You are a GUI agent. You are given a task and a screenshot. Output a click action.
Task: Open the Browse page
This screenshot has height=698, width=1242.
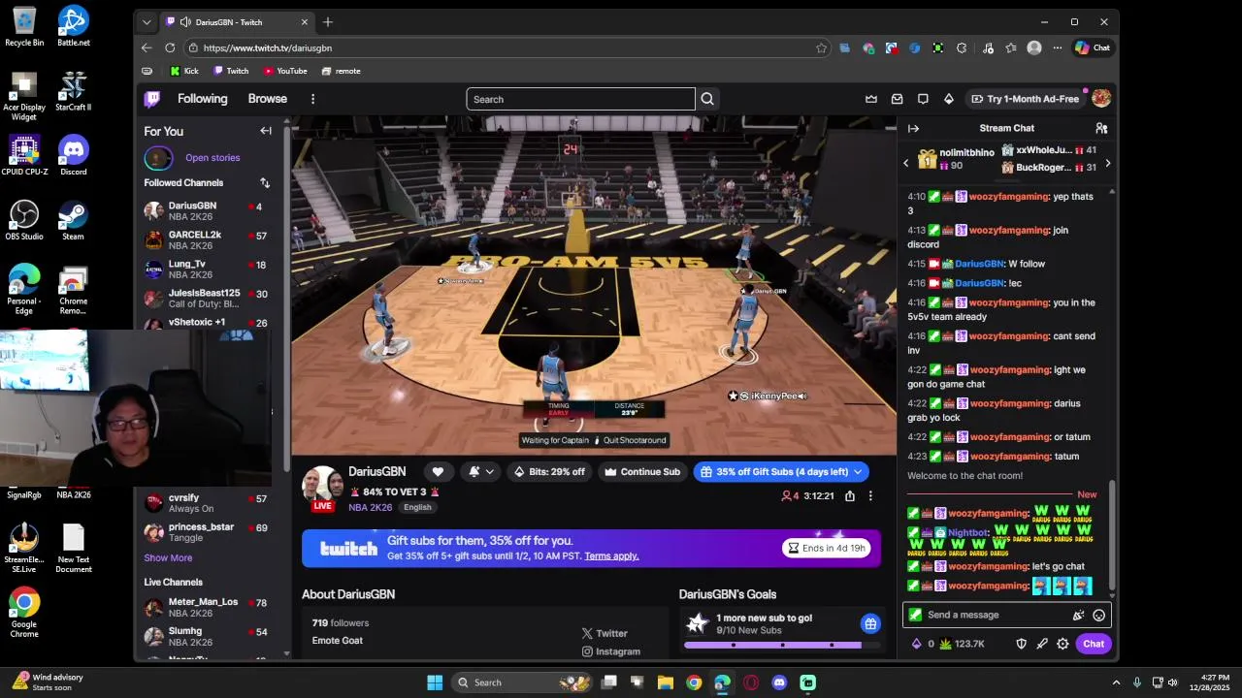pyautogui.click(x=267, y=99)
